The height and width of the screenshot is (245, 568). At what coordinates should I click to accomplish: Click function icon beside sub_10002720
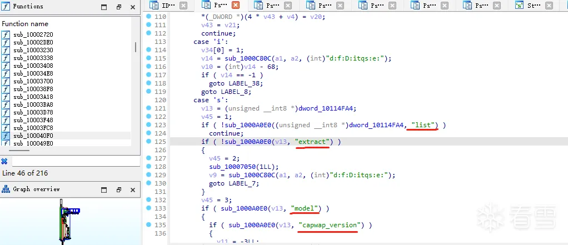[6, 35]
